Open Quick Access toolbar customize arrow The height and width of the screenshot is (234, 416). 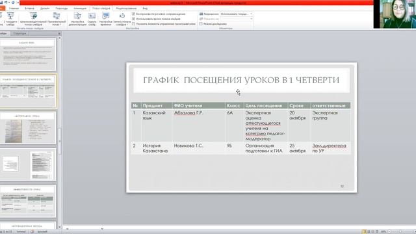[x=18, y=3]
